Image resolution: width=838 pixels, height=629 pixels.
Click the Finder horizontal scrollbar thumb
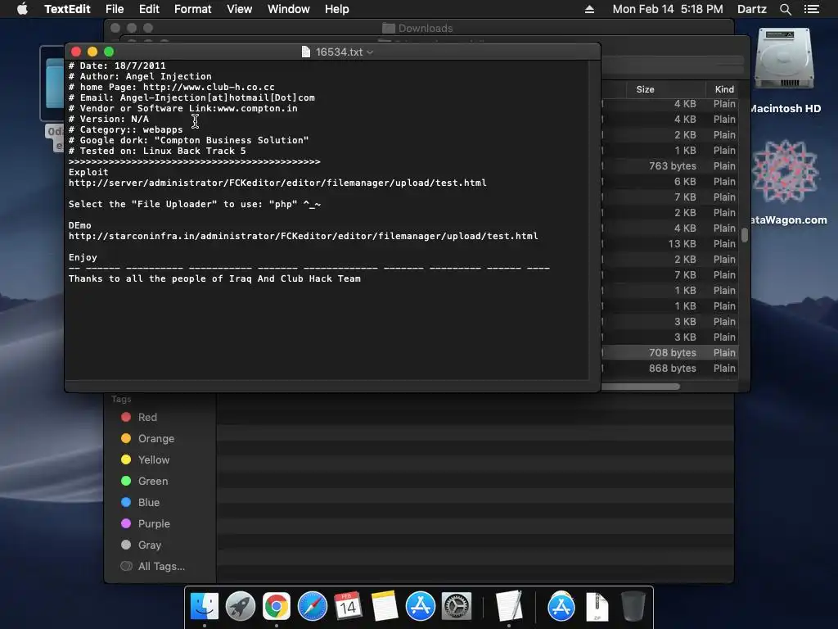pyautogui.click(x=640, y=387)
